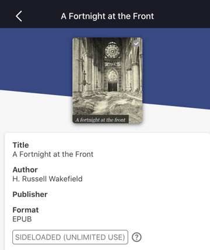Viewport: 210px width, 250px height.
Task: Click the cover caption A fortnight at the front
Action: (100, 119)
